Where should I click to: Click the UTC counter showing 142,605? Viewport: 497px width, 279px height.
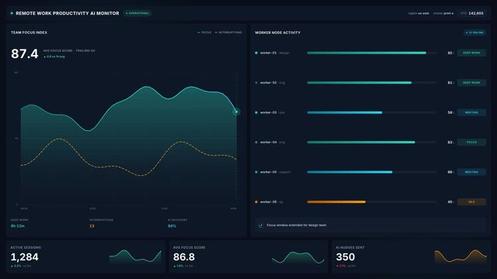(x=471, y=13)
